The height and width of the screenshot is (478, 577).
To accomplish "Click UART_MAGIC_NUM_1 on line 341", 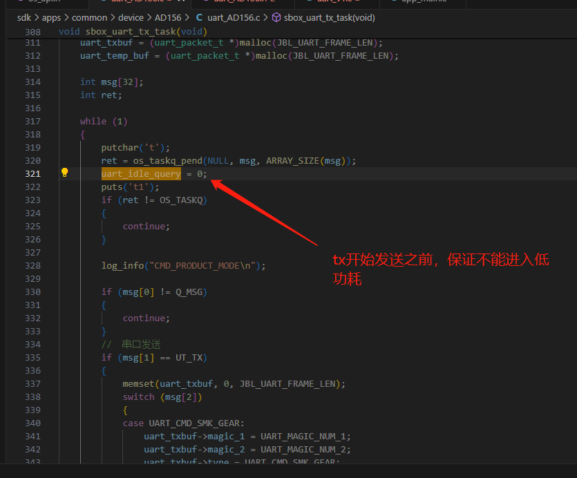I will point(303,437).
